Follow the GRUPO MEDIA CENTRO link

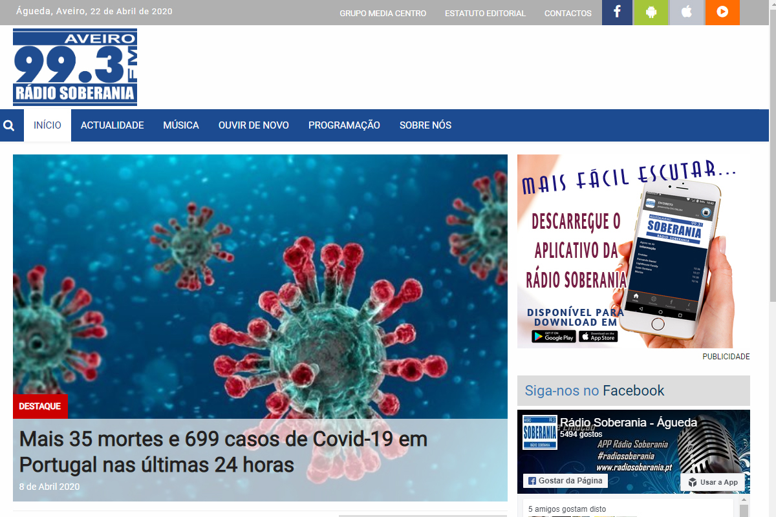click(x=383, y=13)
